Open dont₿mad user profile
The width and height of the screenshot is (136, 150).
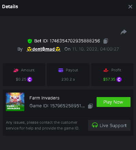tap(44, 49)
